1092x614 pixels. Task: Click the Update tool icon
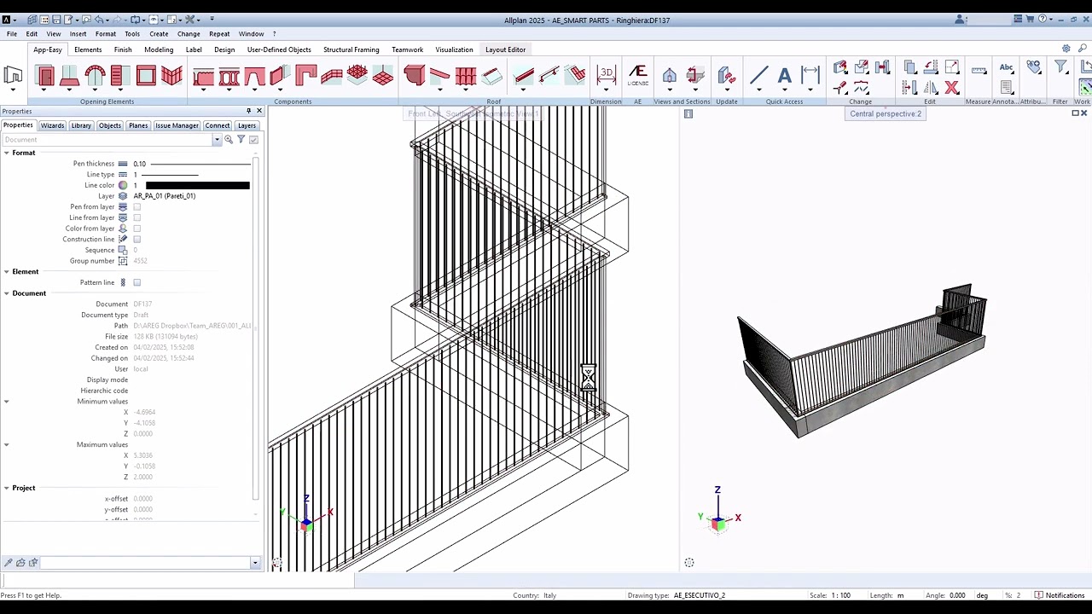click(x=727, y=76)
